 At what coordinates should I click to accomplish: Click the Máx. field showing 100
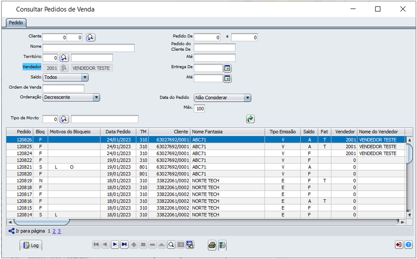pyautogui.click(x=199, y=109)
